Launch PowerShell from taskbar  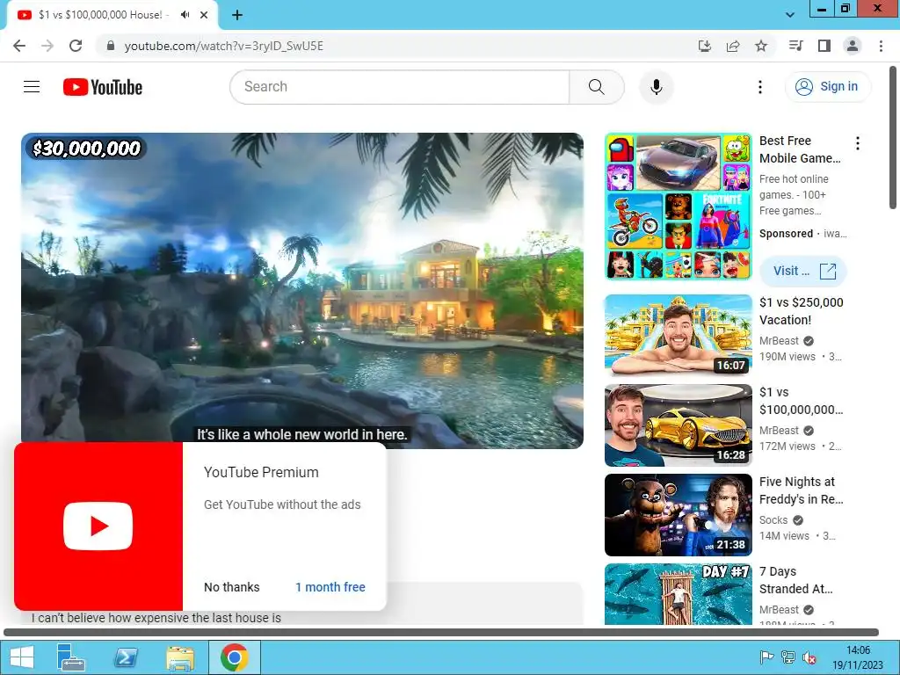click(x=126, y=657)
